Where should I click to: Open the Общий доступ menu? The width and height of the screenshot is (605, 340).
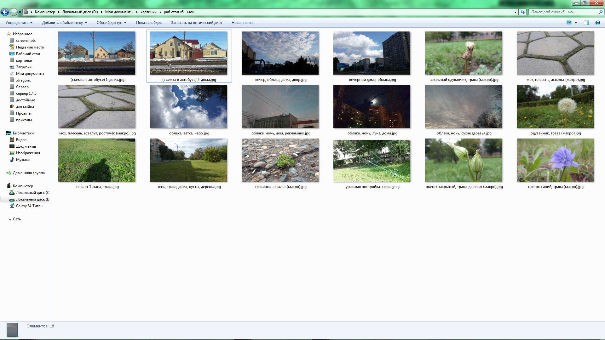(111, 23)
